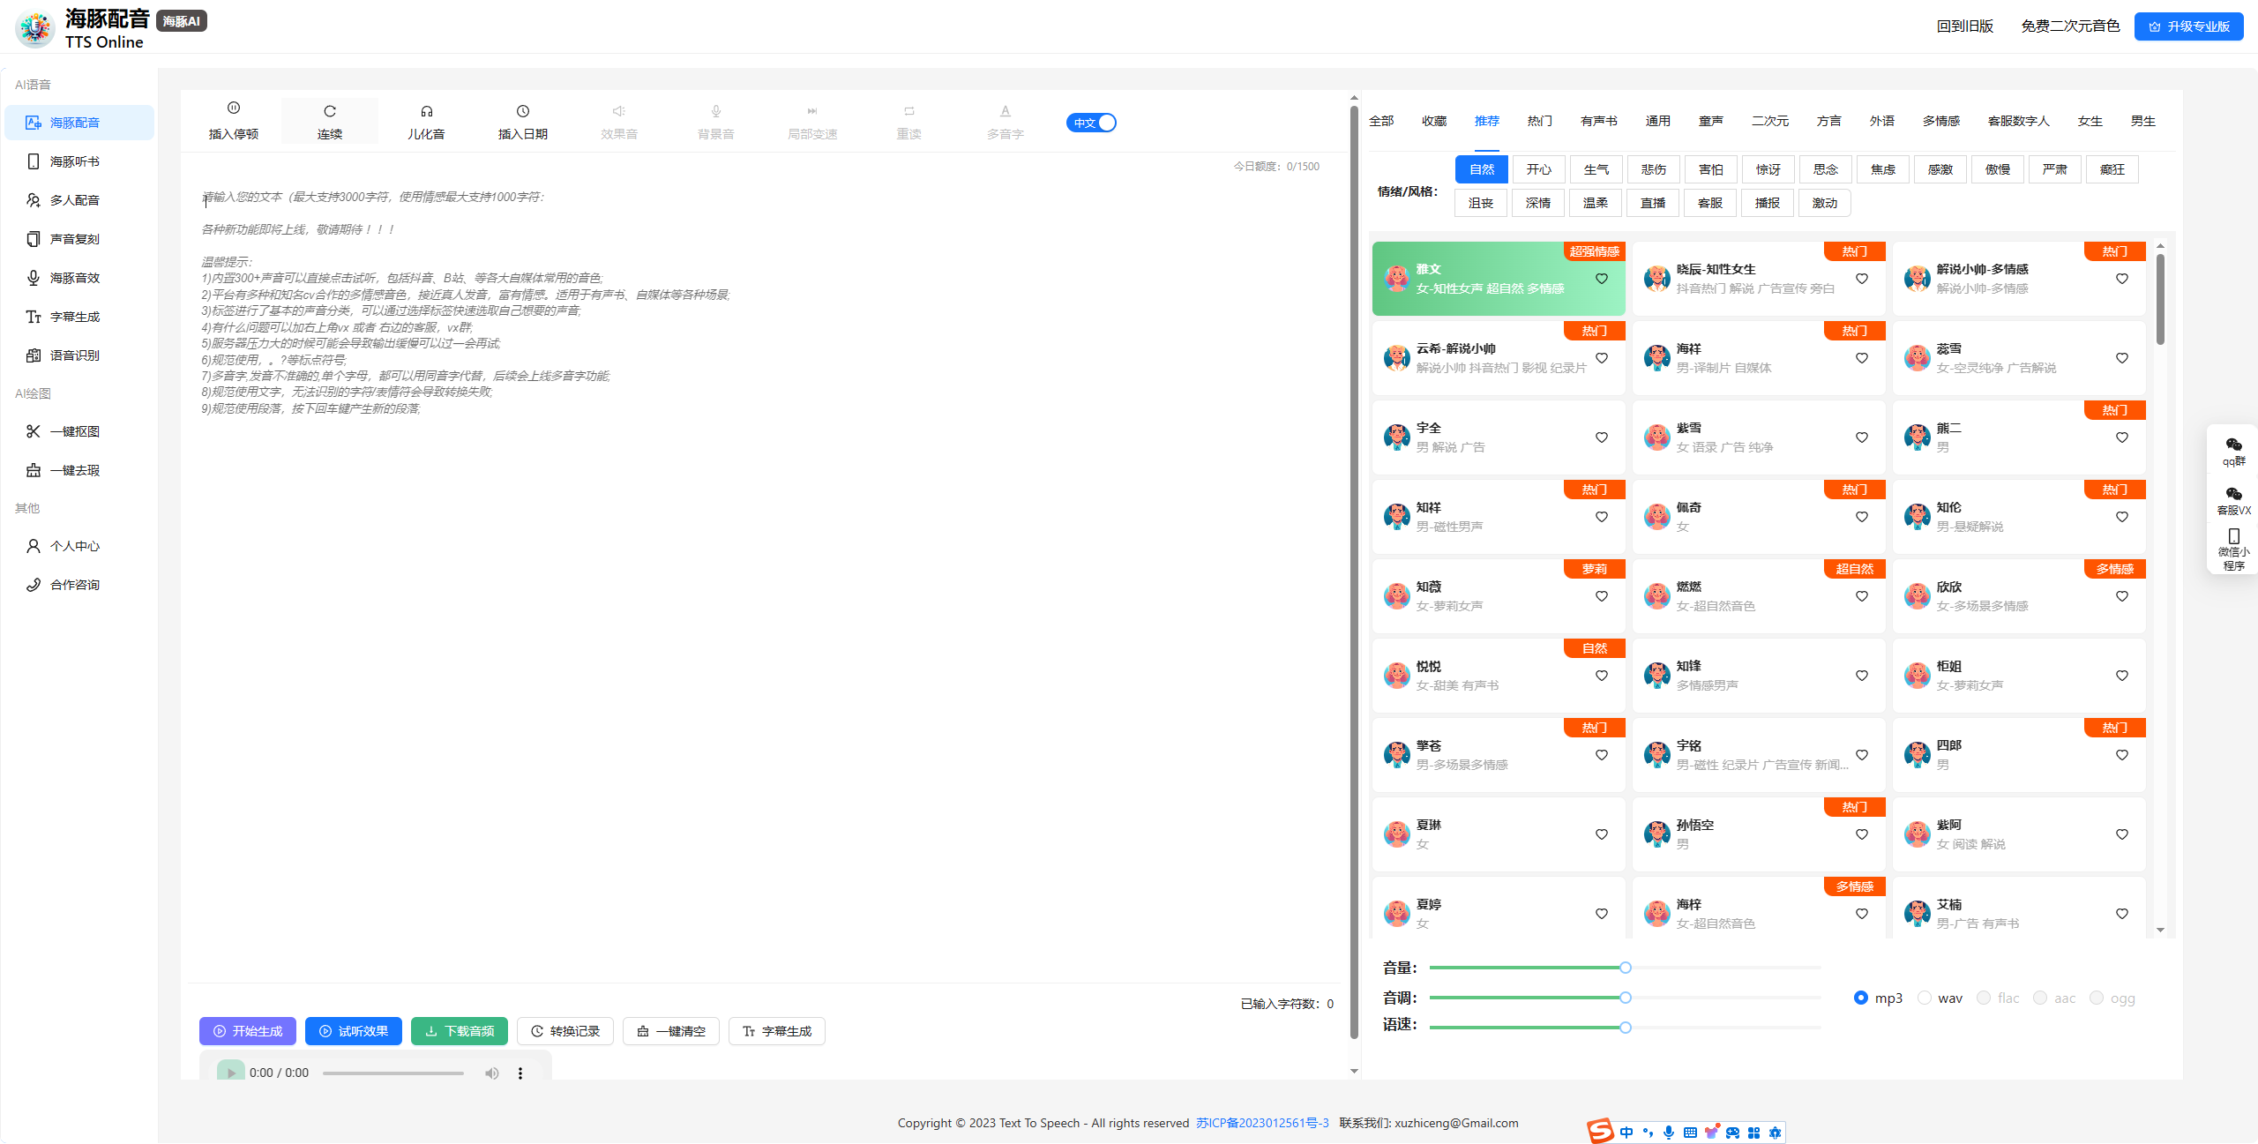Image resolution: width=2258 pixels, height=1144 pixels.
Task: Click the 插入日期 clock icon
Action: [523, 111]
